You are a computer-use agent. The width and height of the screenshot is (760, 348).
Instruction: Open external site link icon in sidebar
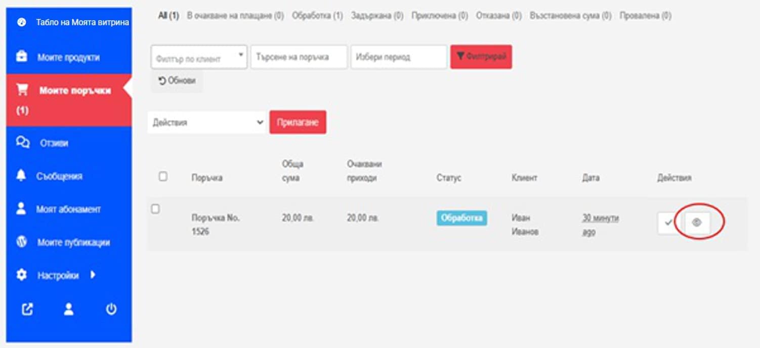[x=27, y=310]
